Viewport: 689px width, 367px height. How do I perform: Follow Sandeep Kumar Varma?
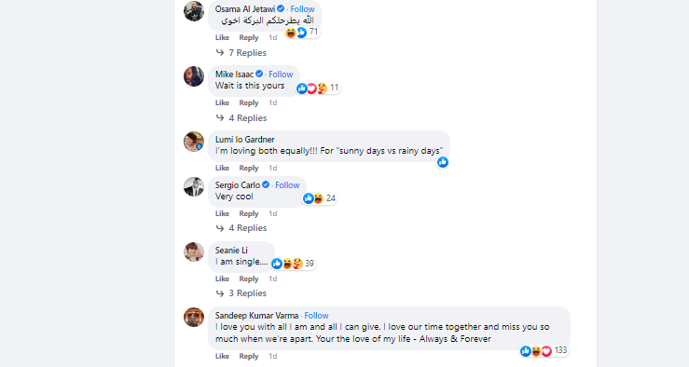(316, 316)
